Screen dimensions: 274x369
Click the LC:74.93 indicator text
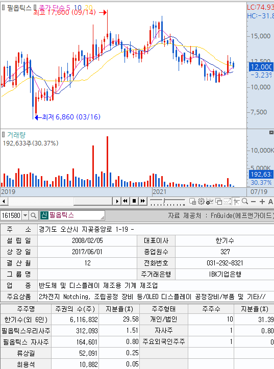[260, 7]
